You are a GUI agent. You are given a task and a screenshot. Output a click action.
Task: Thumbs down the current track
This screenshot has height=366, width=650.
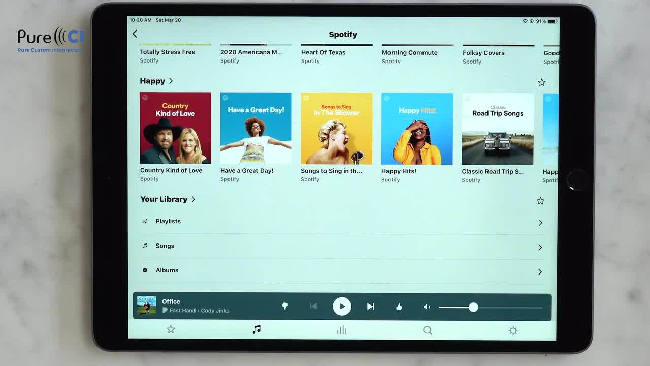285,306
